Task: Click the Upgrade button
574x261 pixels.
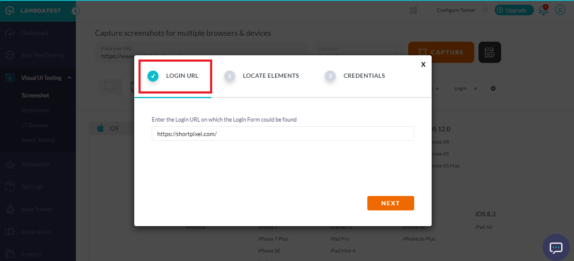Action: (514, 10)
